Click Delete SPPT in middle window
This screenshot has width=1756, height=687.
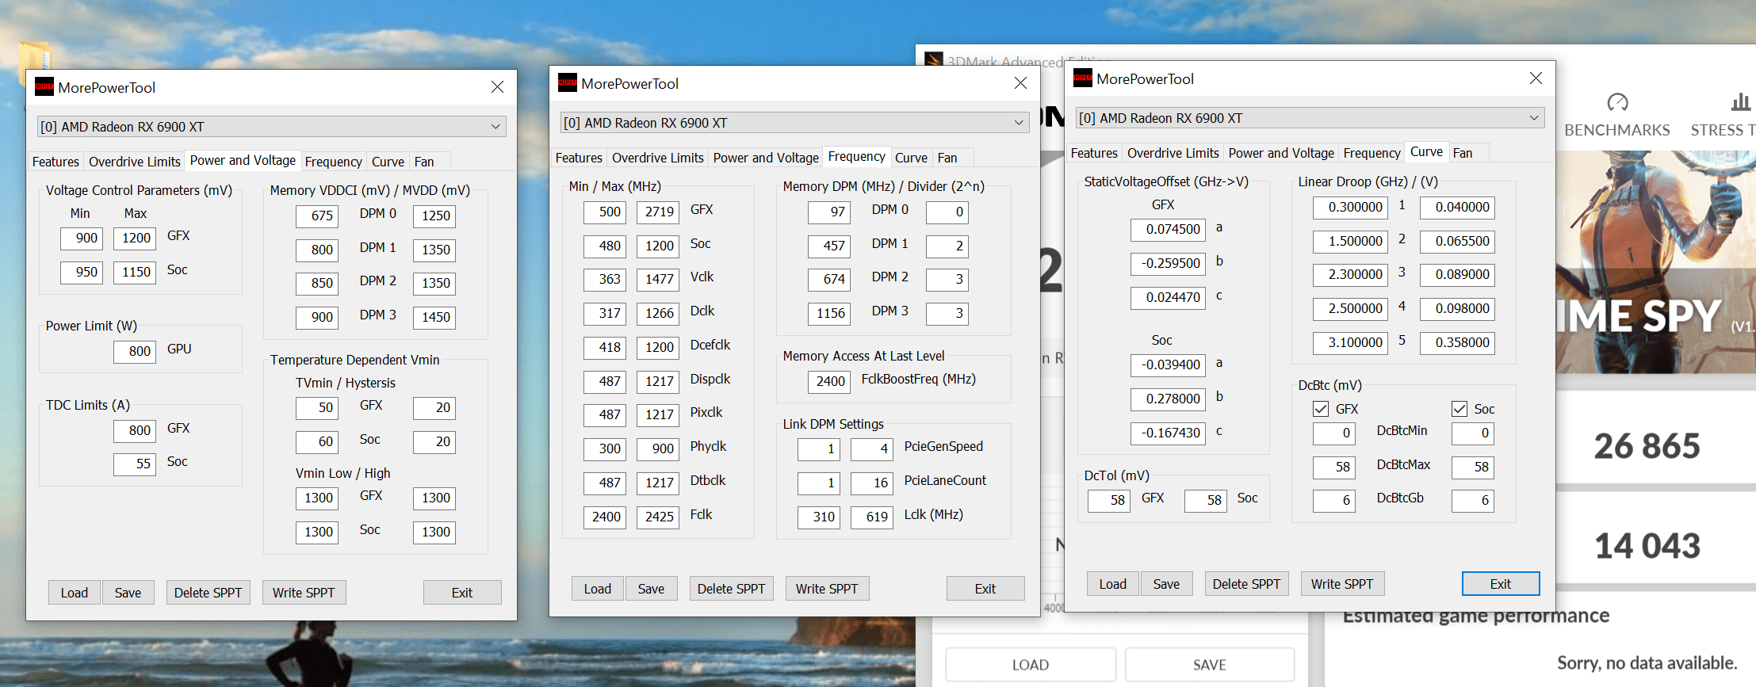point(731,589)
